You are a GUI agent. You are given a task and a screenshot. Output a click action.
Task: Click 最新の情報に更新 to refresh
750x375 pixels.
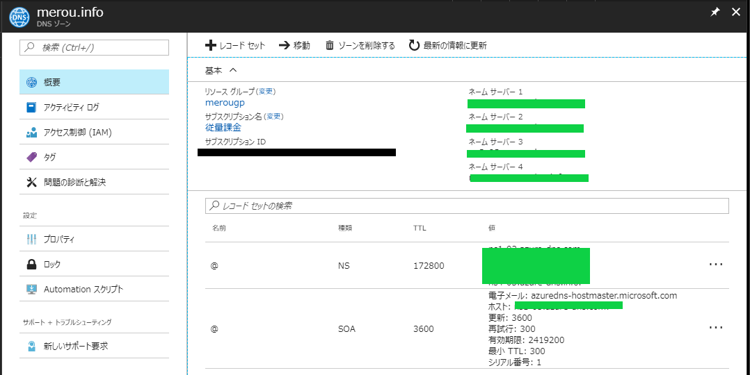point(448,45)
